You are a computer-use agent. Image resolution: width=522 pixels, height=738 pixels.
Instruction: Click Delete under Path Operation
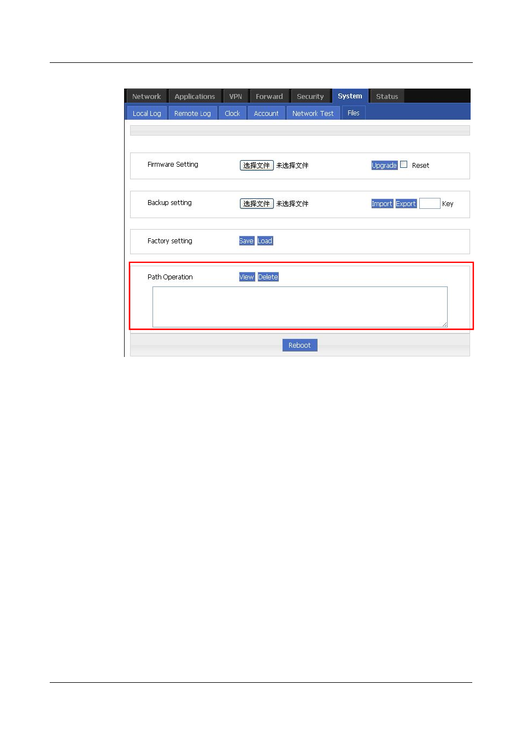pos(268,277)
